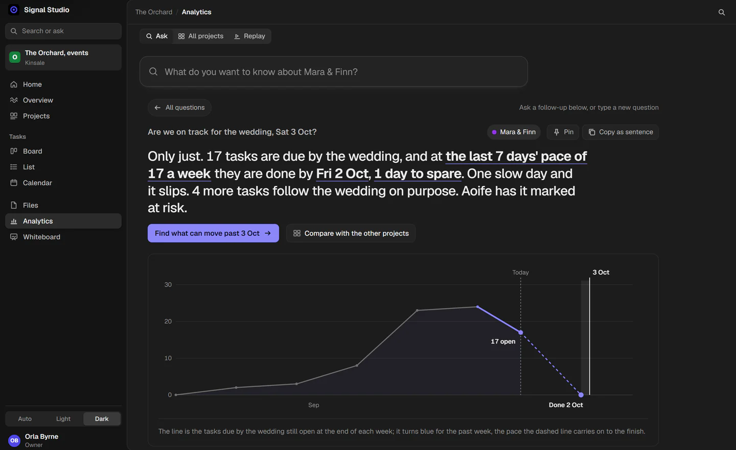
Task: Open the Mara & Finn project selector
Action: click(x=514, y=132)
